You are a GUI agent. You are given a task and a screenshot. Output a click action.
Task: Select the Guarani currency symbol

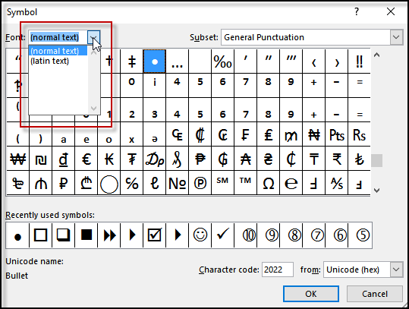(x=222, y=159)
